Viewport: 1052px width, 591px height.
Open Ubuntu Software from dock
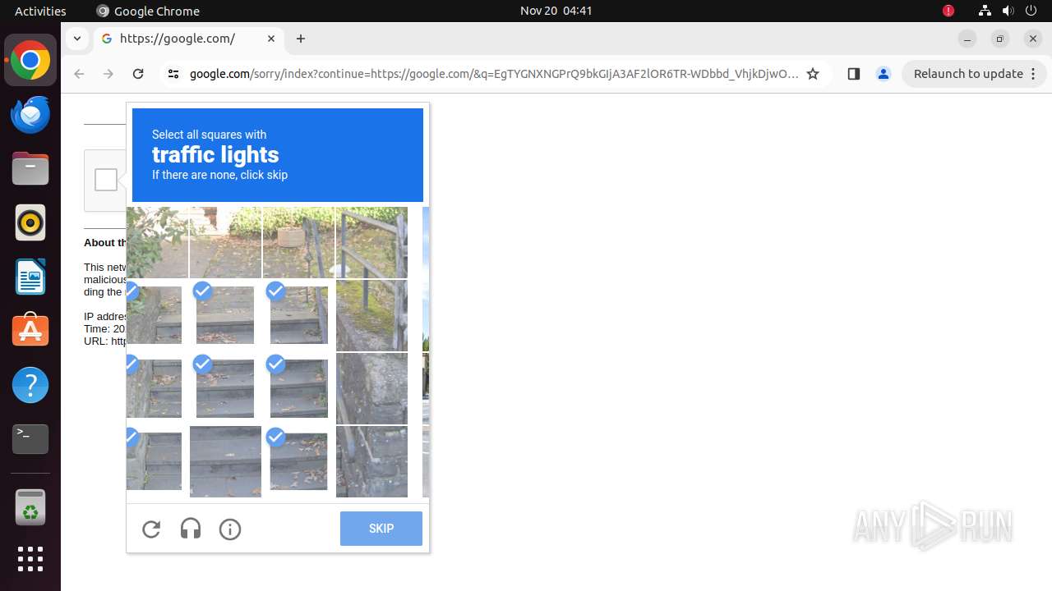coord(30,331)
